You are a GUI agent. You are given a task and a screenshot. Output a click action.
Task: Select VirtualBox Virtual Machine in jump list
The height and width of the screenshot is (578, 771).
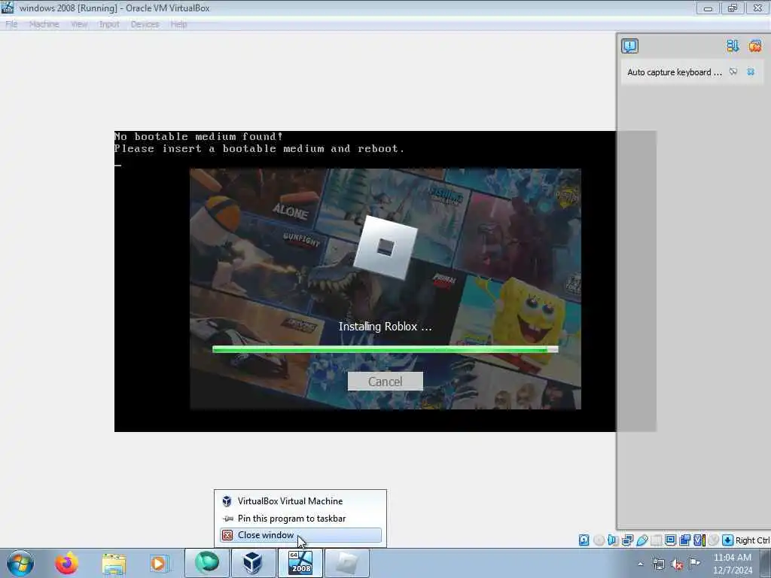click(x=300, y=500)
